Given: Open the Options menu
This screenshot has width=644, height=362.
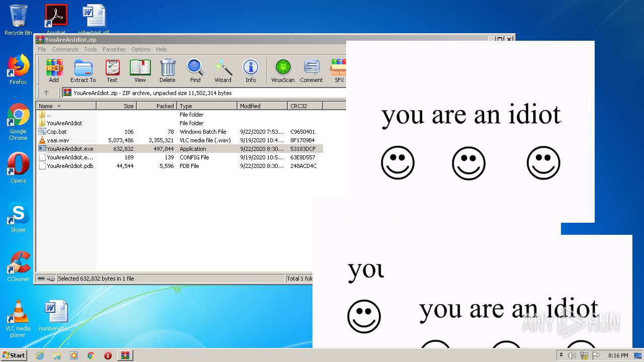Looking at the screenshot, I should [x=141, y=49].
